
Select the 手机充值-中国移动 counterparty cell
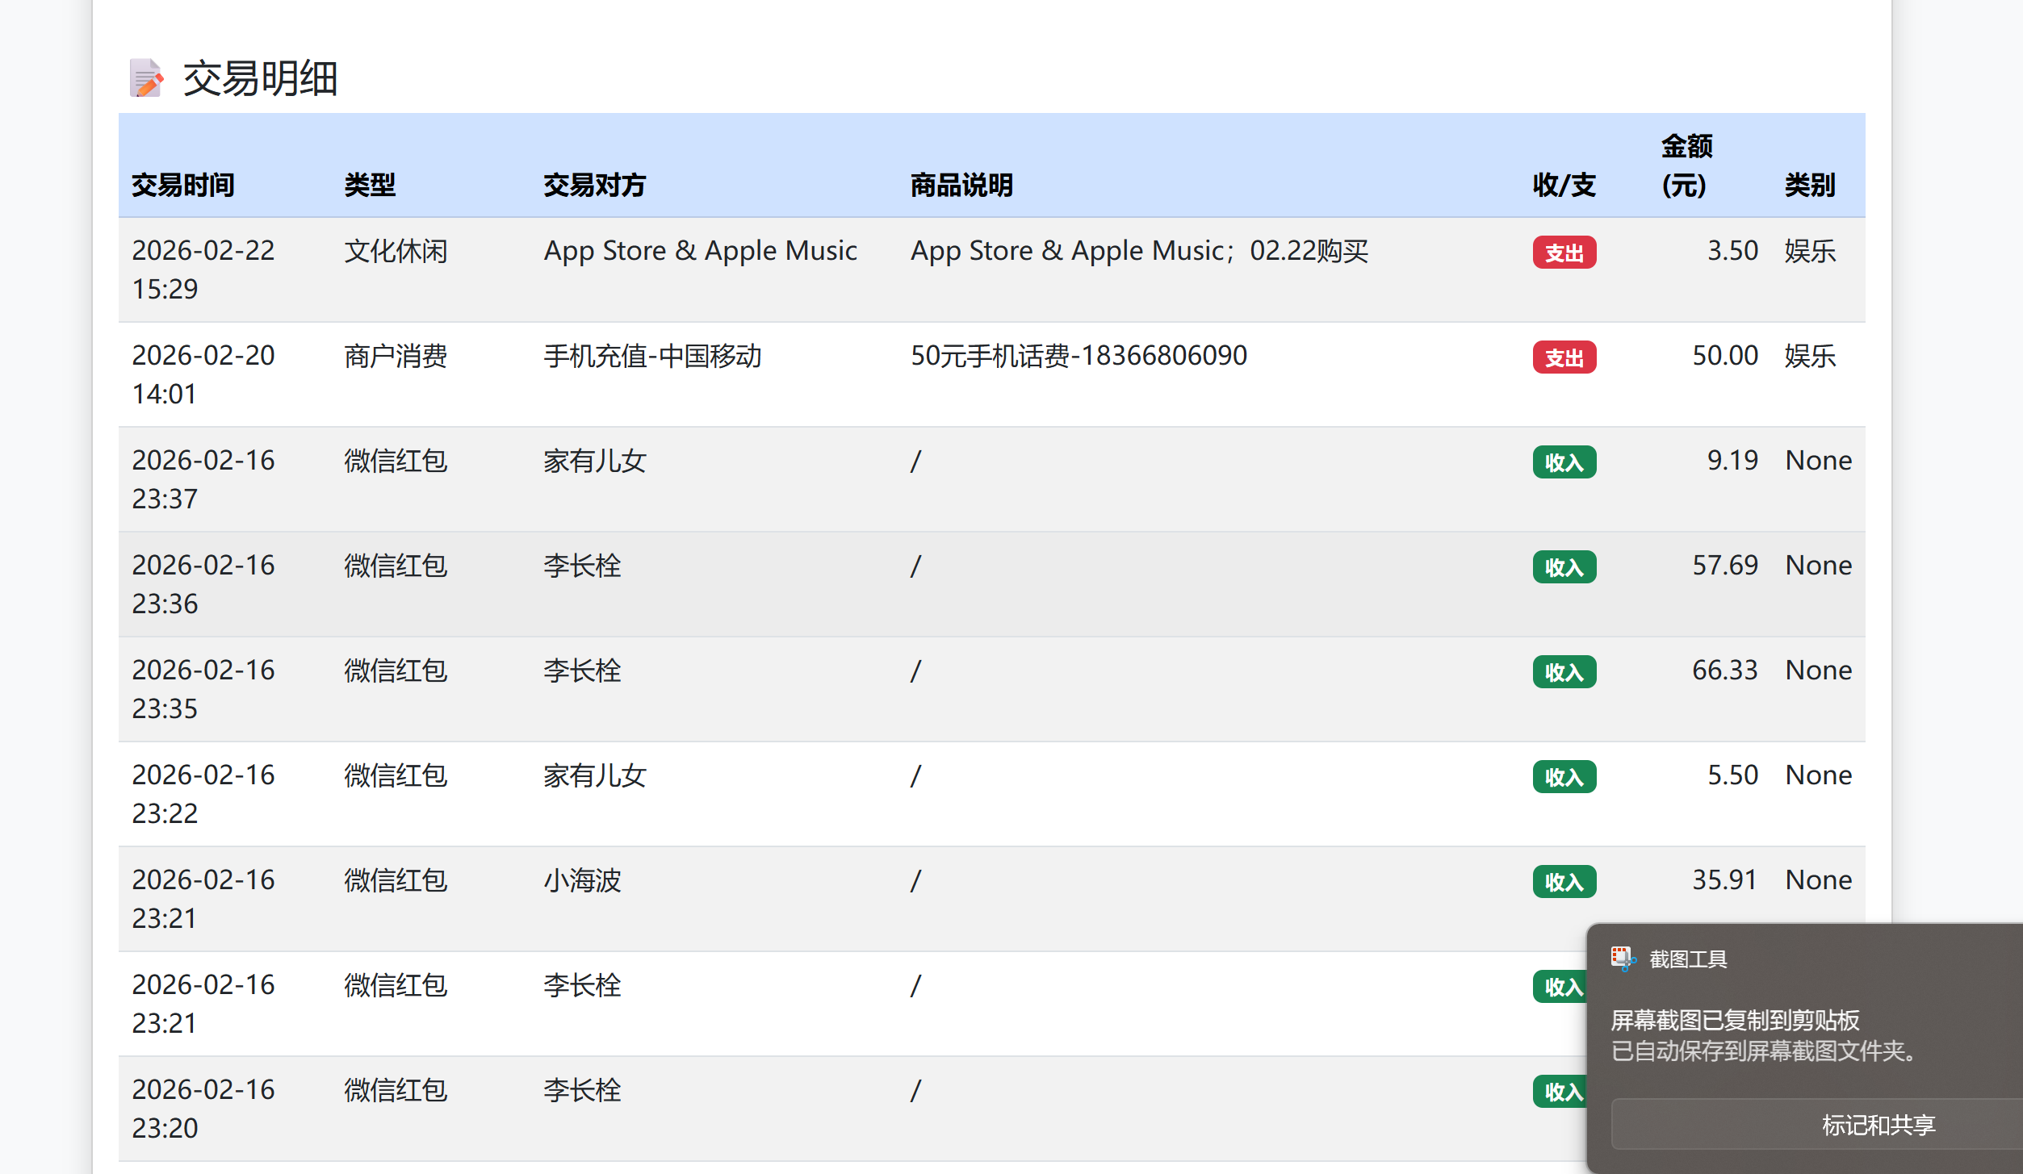tap(652, 356)
